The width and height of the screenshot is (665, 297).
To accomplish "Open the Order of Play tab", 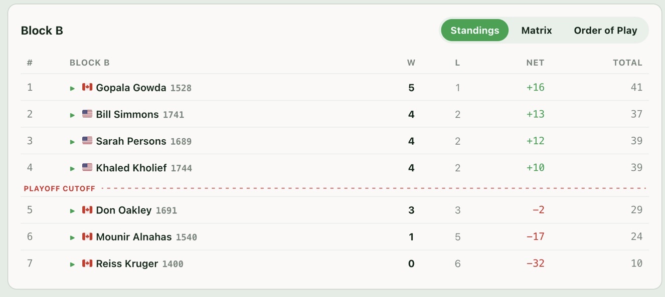I will pyautogui.click(x=605, y=31).
